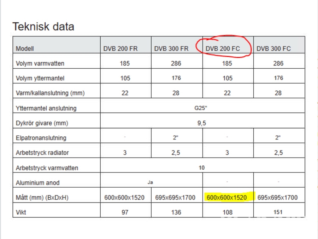The width and height of the screenshot is (318, 239).
Task: Select the red-circled DVB 200 FC header
Action: click(x=223, y=49)
